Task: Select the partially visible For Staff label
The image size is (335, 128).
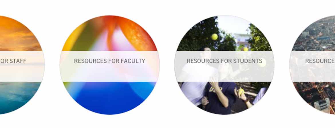Action: point(13,61)
